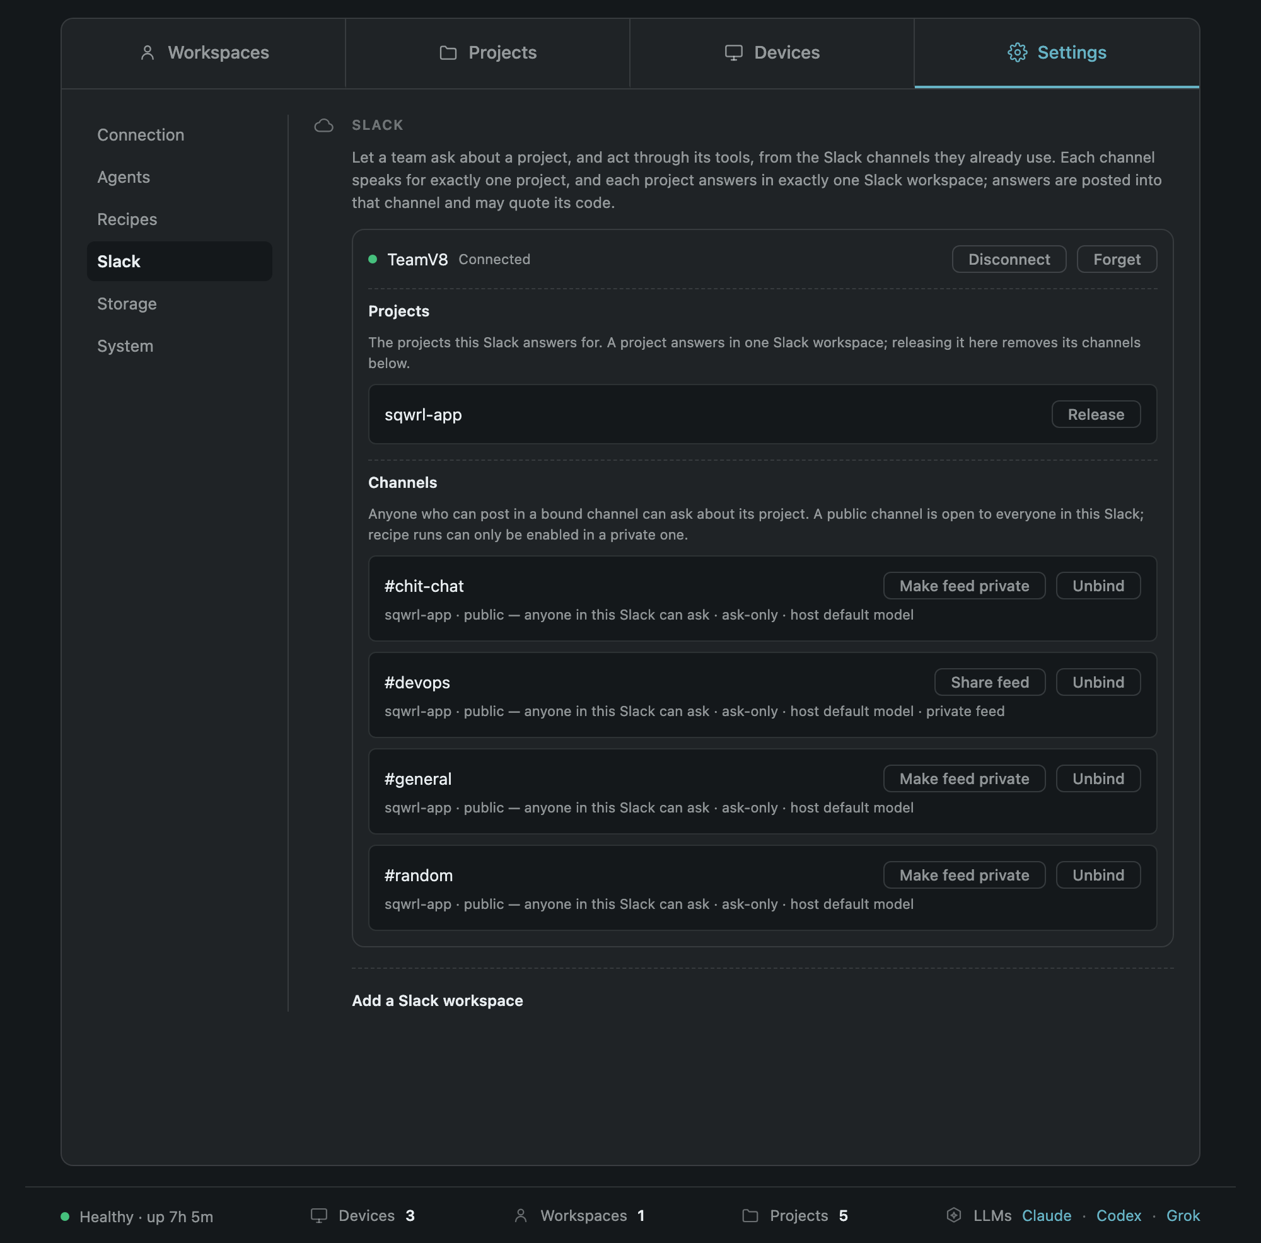Viewport: 1261px width, 1243px height.
Task: Unbind the #general channel
Action: point(1098,778)
